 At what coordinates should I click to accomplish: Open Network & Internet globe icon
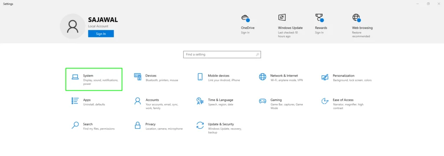pyautogui.click(x=262, y=77)
